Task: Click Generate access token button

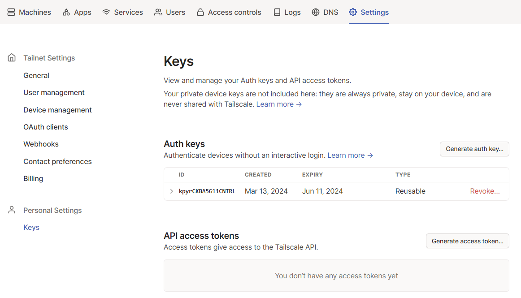Action: click(x=468, y=241)
